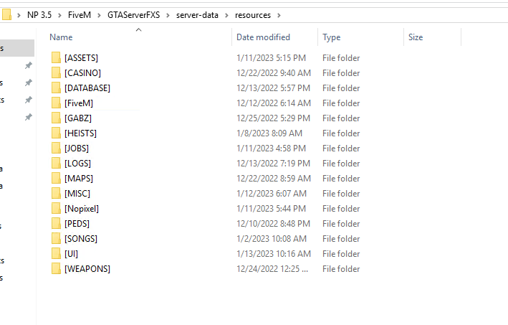Select the [MISC] folder icon
The image size is (508, 325).
pyautogui.click(x=56, y=194)
